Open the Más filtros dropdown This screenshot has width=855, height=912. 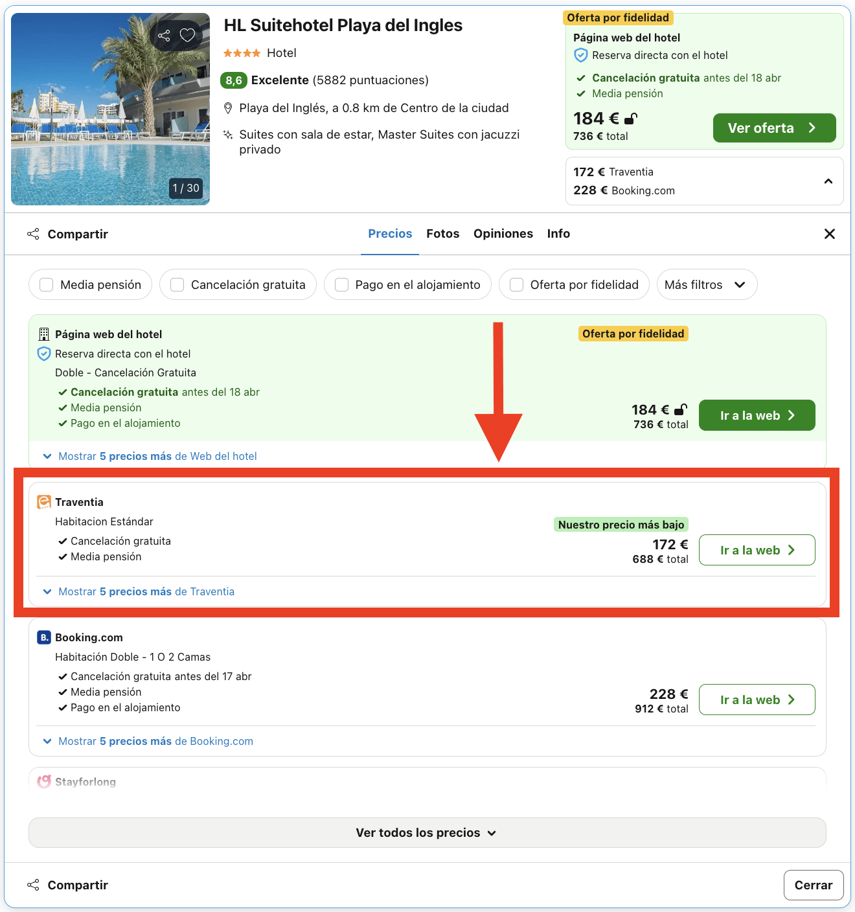coord(707,284)
